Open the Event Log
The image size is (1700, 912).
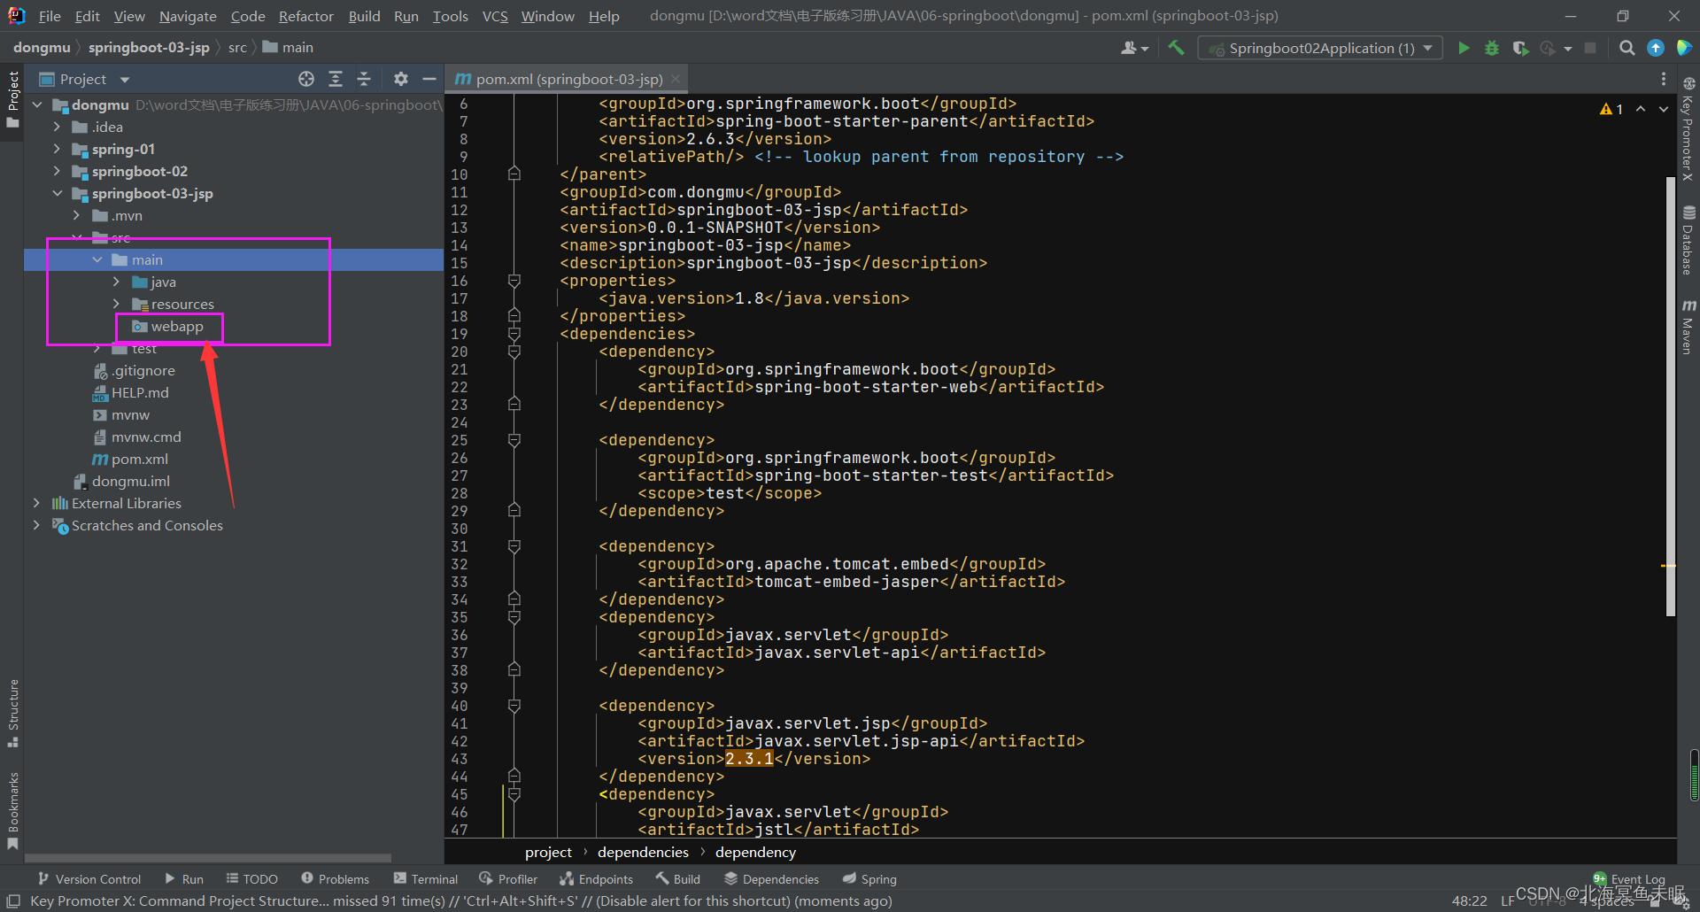click(x=1629, y=879)
